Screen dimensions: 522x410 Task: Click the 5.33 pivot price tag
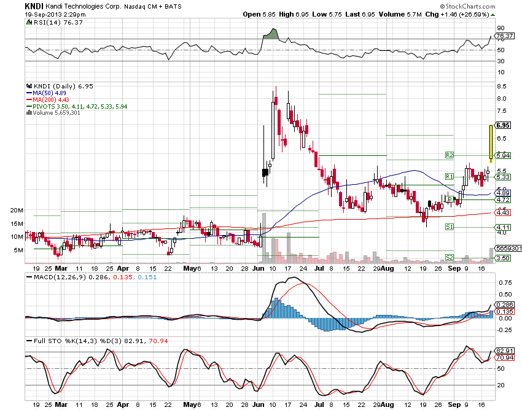(x=503, y=177)
